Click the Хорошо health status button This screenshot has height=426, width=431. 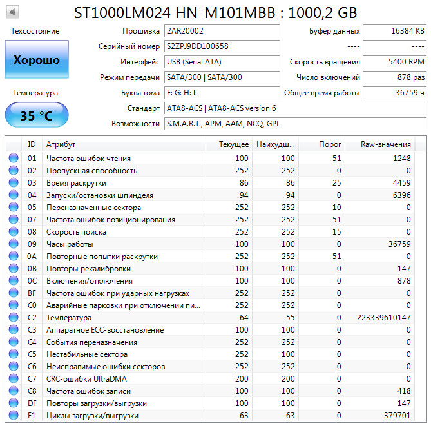point(37,59)
